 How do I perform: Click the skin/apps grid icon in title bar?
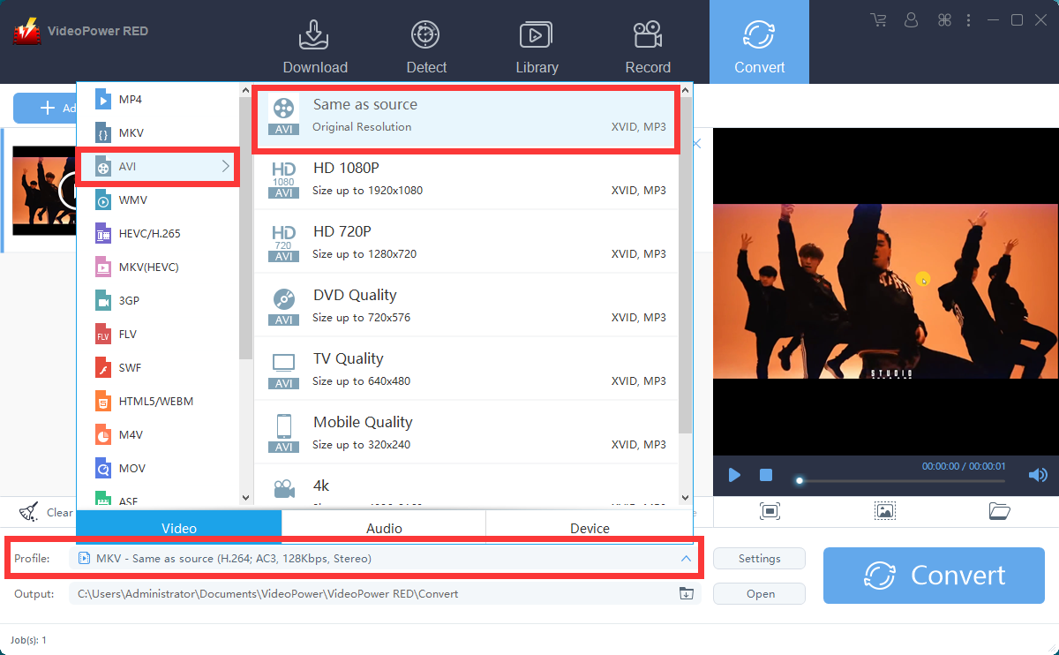click(944, 19)
